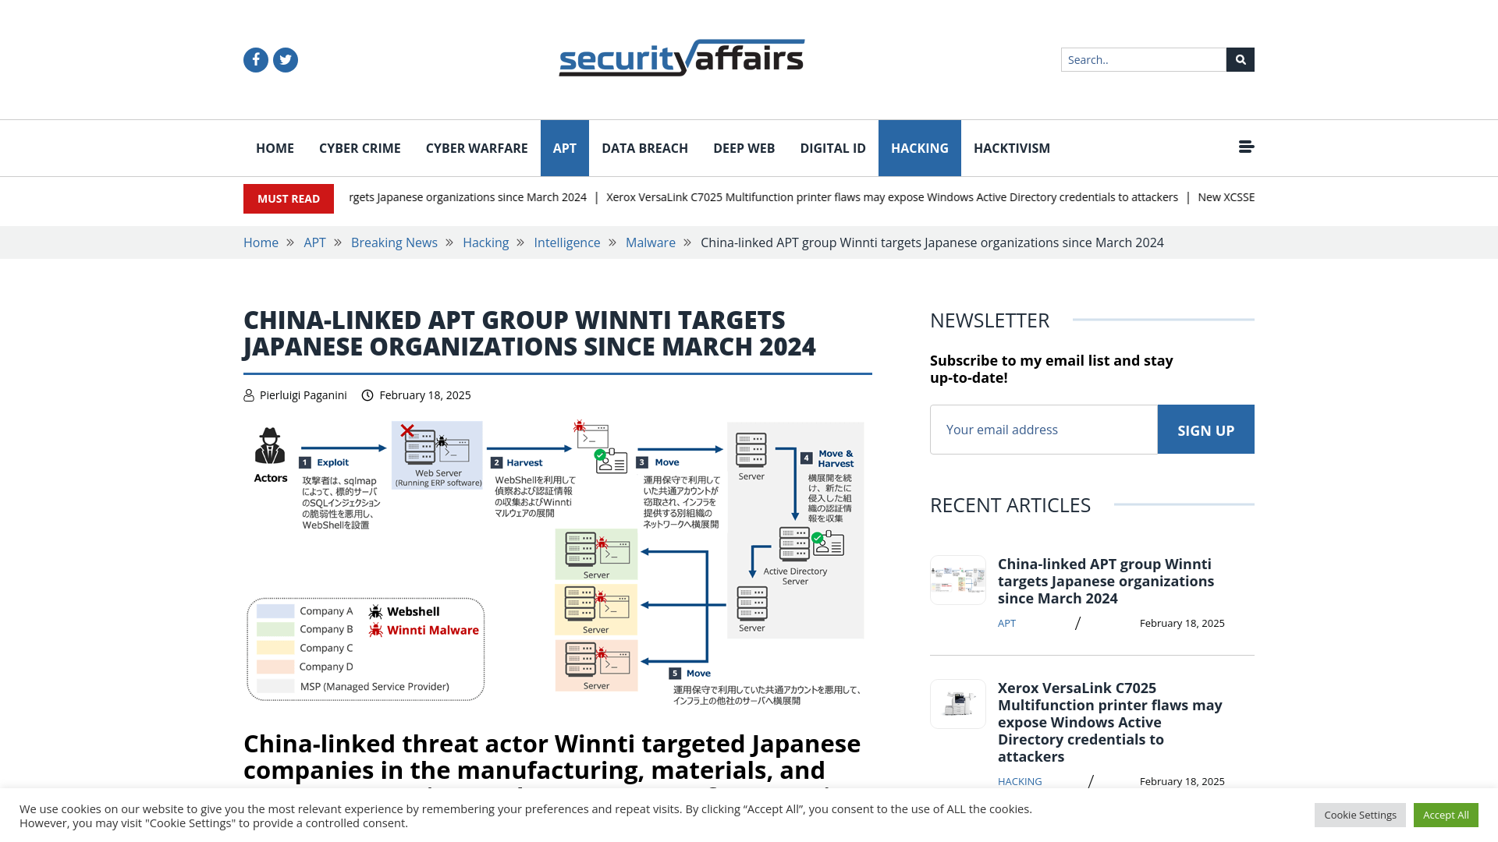Click the search magnifier icon
This screenshot has width=1498, height=842.
click(x=1241, y=59)
